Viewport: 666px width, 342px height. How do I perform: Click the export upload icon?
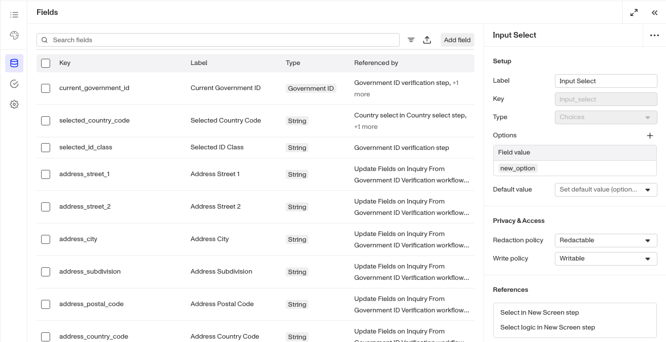click(427, 40)
